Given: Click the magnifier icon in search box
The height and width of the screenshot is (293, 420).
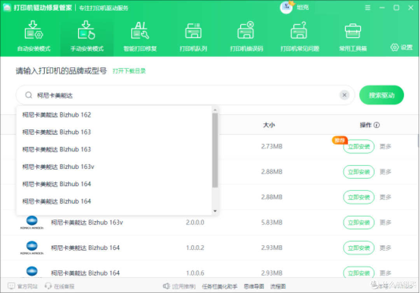Looking at the screenshot, I should pos(29,95).
